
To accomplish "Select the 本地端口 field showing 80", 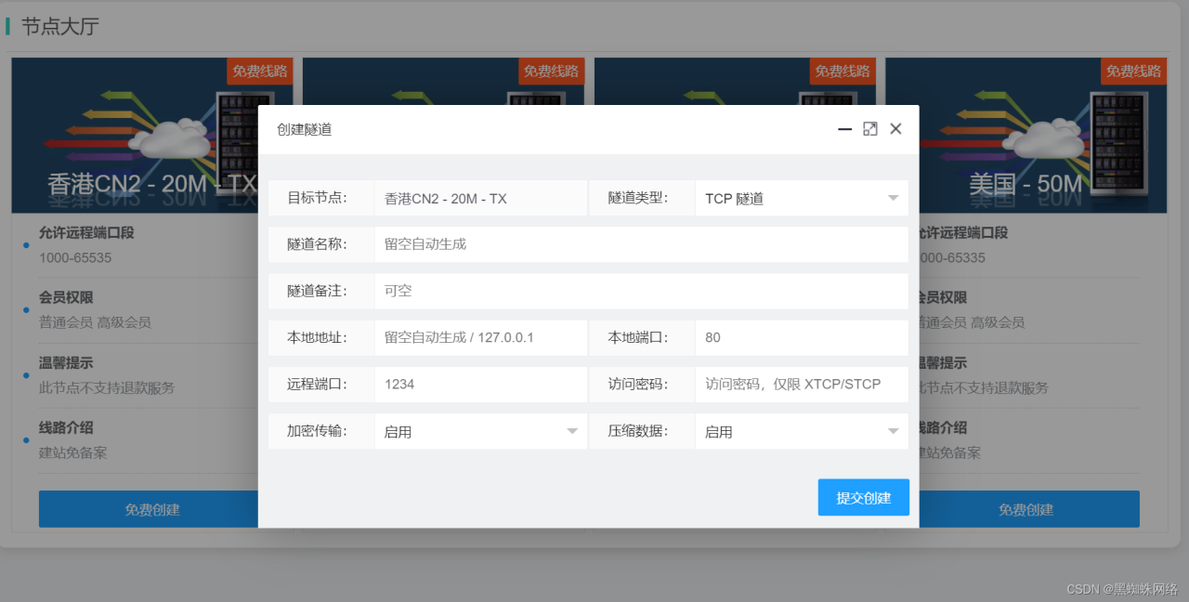I will point(801,337).
